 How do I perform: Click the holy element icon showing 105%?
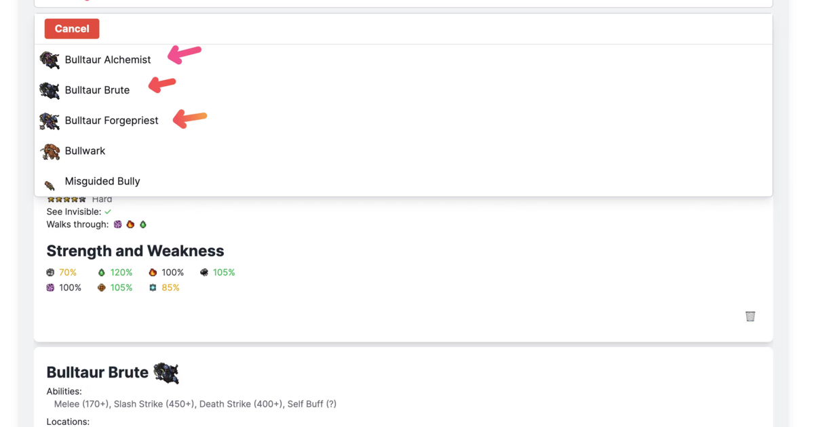[x=102, y=288]
